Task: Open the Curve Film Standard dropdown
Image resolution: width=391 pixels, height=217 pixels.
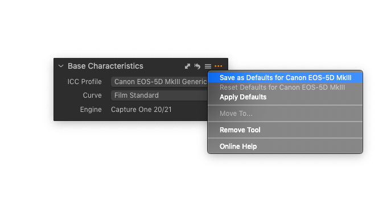Action: pos(159,95)
